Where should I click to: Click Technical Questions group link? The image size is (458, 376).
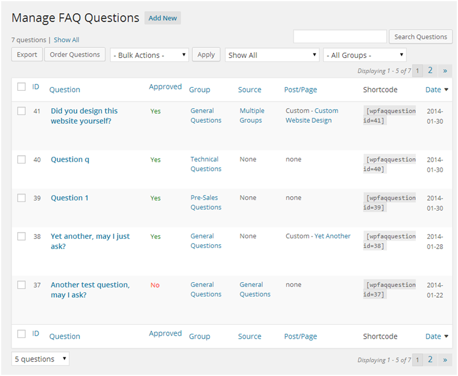tap(206, 164)
